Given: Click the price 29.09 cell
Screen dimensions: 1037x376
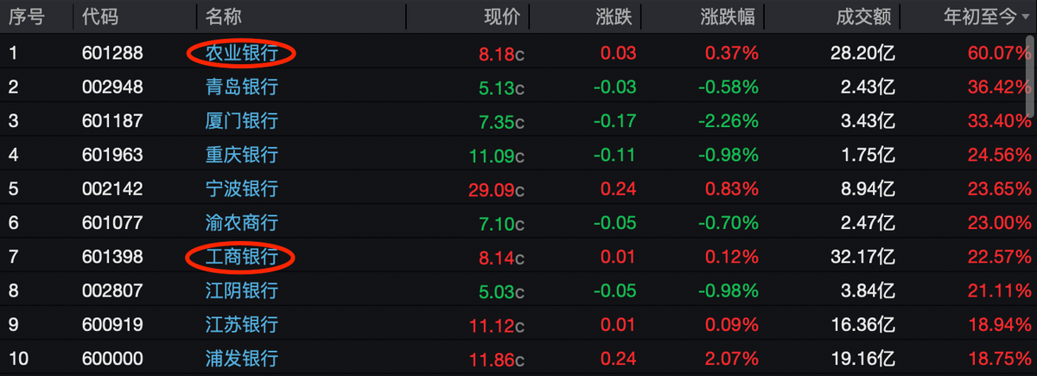Looking at the screenshot, I should [x=496, y=188].
